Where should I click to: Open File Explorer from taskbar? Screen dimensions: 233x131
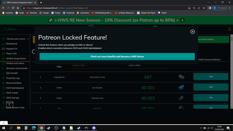pos(19,128)
